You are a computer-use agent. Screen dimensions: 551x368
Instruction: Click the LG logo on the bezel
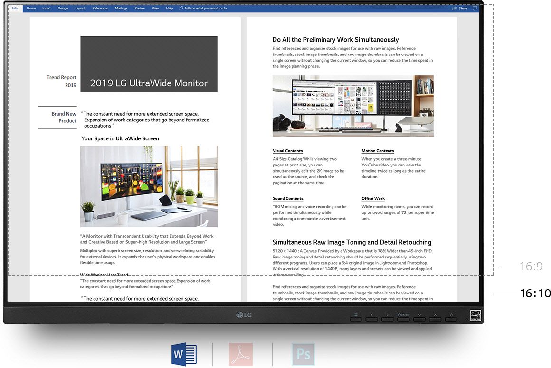pyautogui.click(x=244, y=315)
